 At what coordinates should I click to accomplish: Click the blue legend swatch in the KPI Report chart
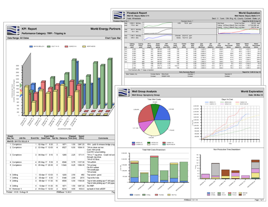31,46
